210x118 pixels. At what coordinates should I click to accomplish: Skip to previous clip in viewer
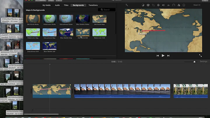coord(157,56)
